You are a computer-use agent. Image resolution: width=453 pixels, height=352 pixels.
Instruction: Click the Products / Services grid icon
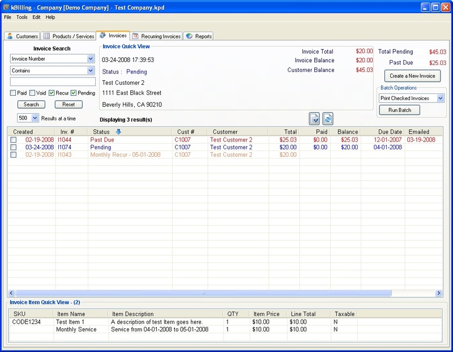coord(46,36)
